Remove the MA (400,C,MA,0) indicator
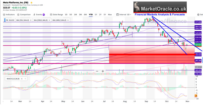 [68, 20]
